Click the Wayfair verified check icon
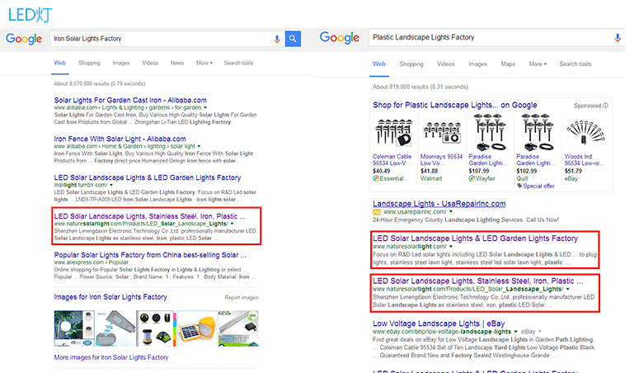The height and width of the screenshot is (373, 625). tap(472, 178)
